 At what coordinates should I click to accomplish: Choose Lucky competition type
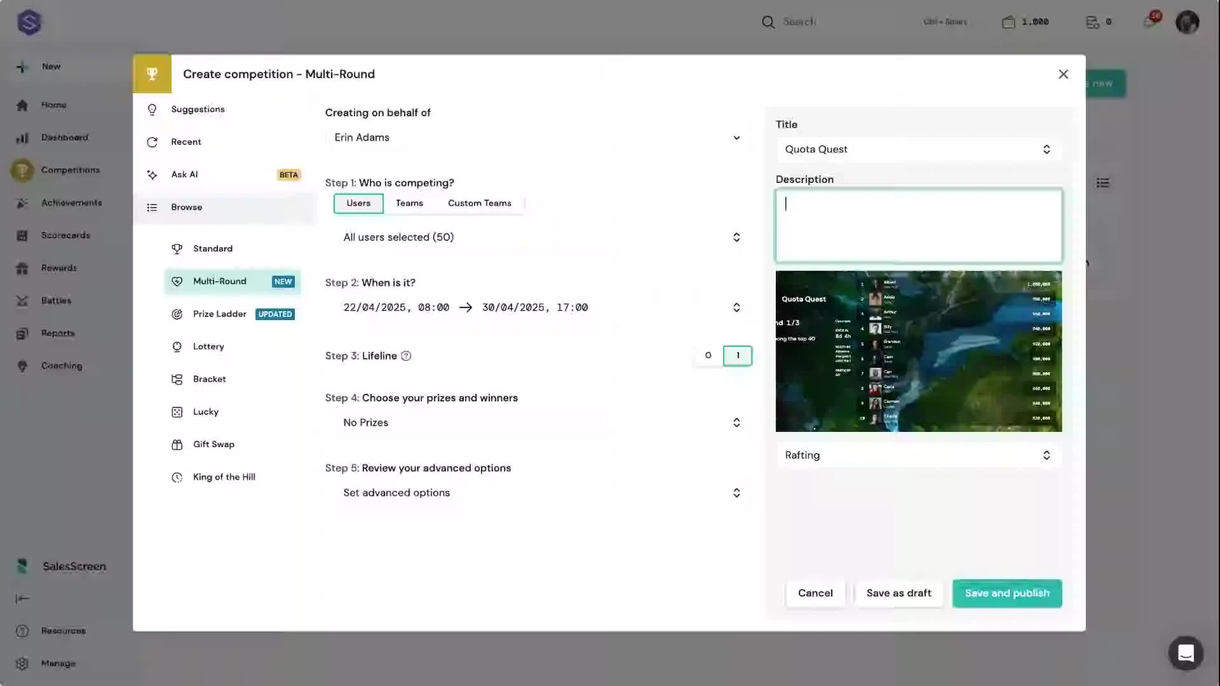pos(233,412)
